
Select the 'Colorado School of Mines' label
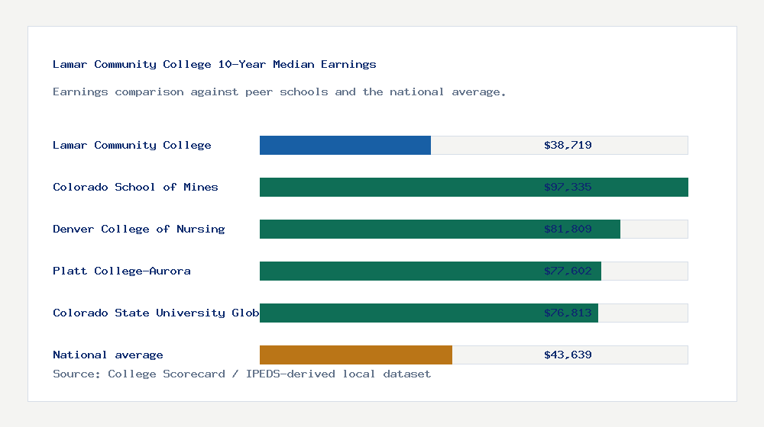pos(135,187)
